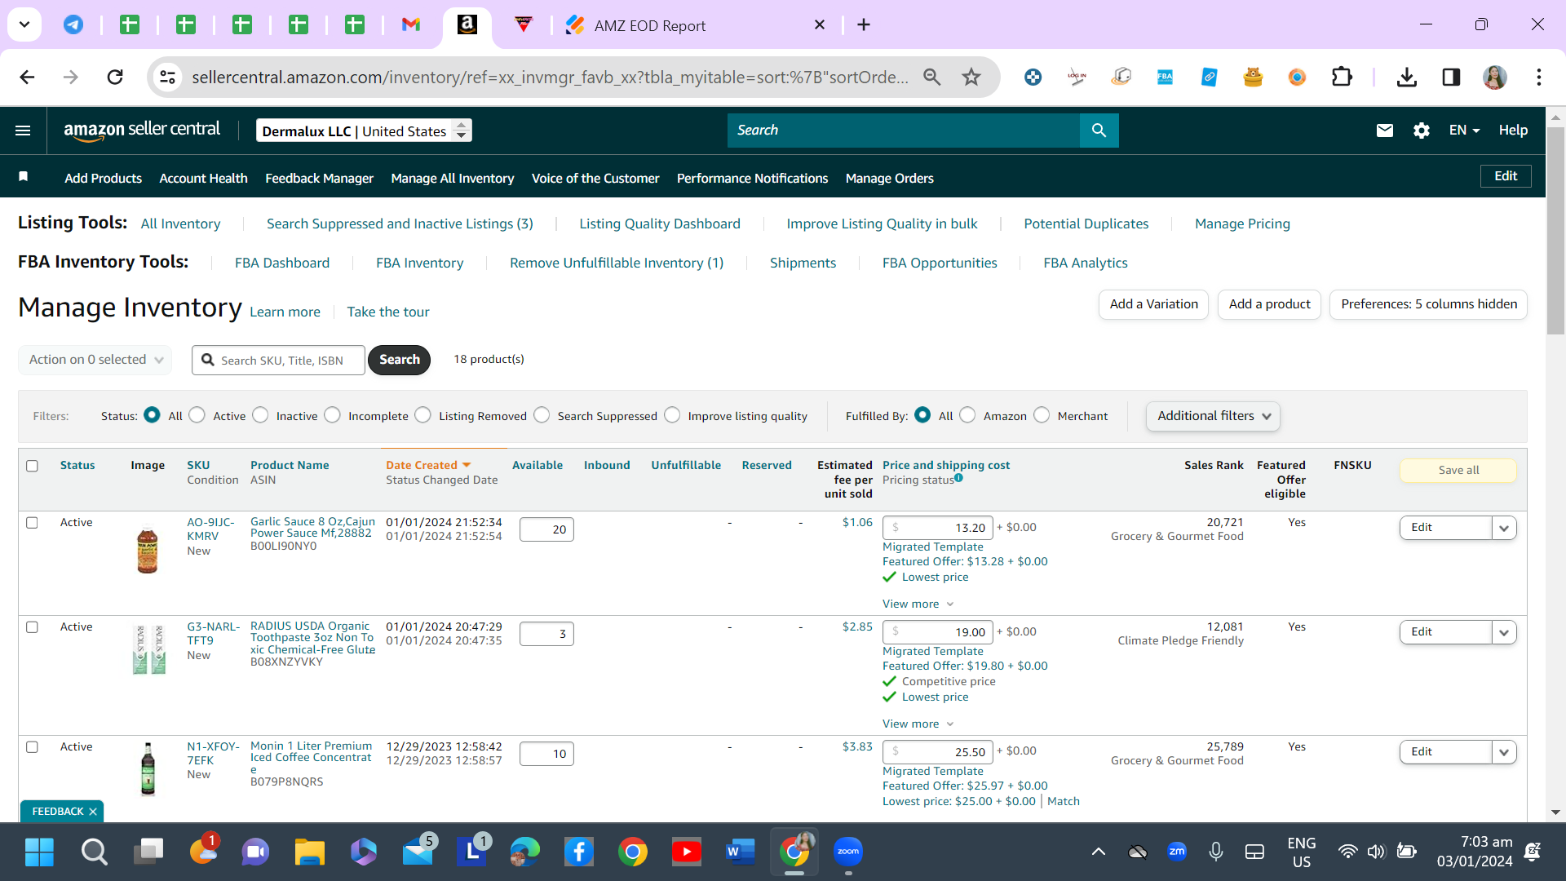Click the Windows Start button
This screenshot has width=1566, height=881.
39,852
